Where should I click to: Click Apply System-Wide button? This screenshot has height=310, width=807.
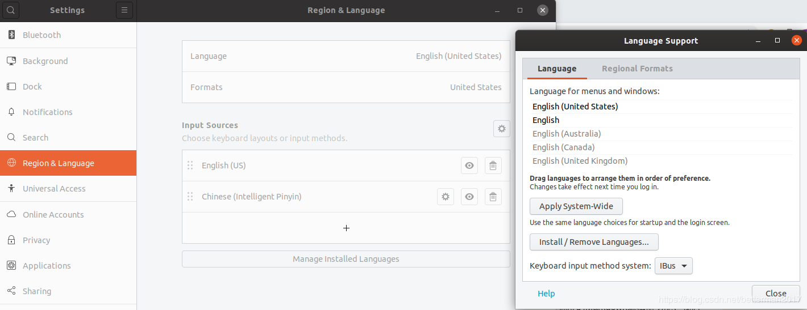click(576, 206)
